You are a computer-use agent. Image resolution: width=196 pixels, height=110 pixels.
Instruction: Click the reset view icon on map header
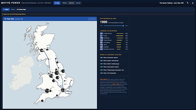click(x=95, y=19)
